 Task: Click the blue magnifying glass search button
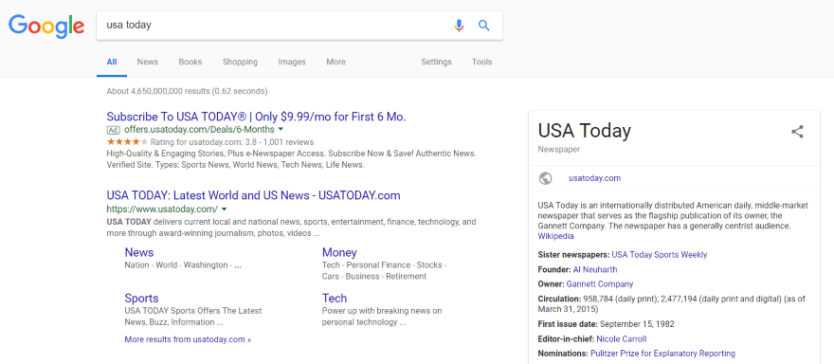[483, 25]
